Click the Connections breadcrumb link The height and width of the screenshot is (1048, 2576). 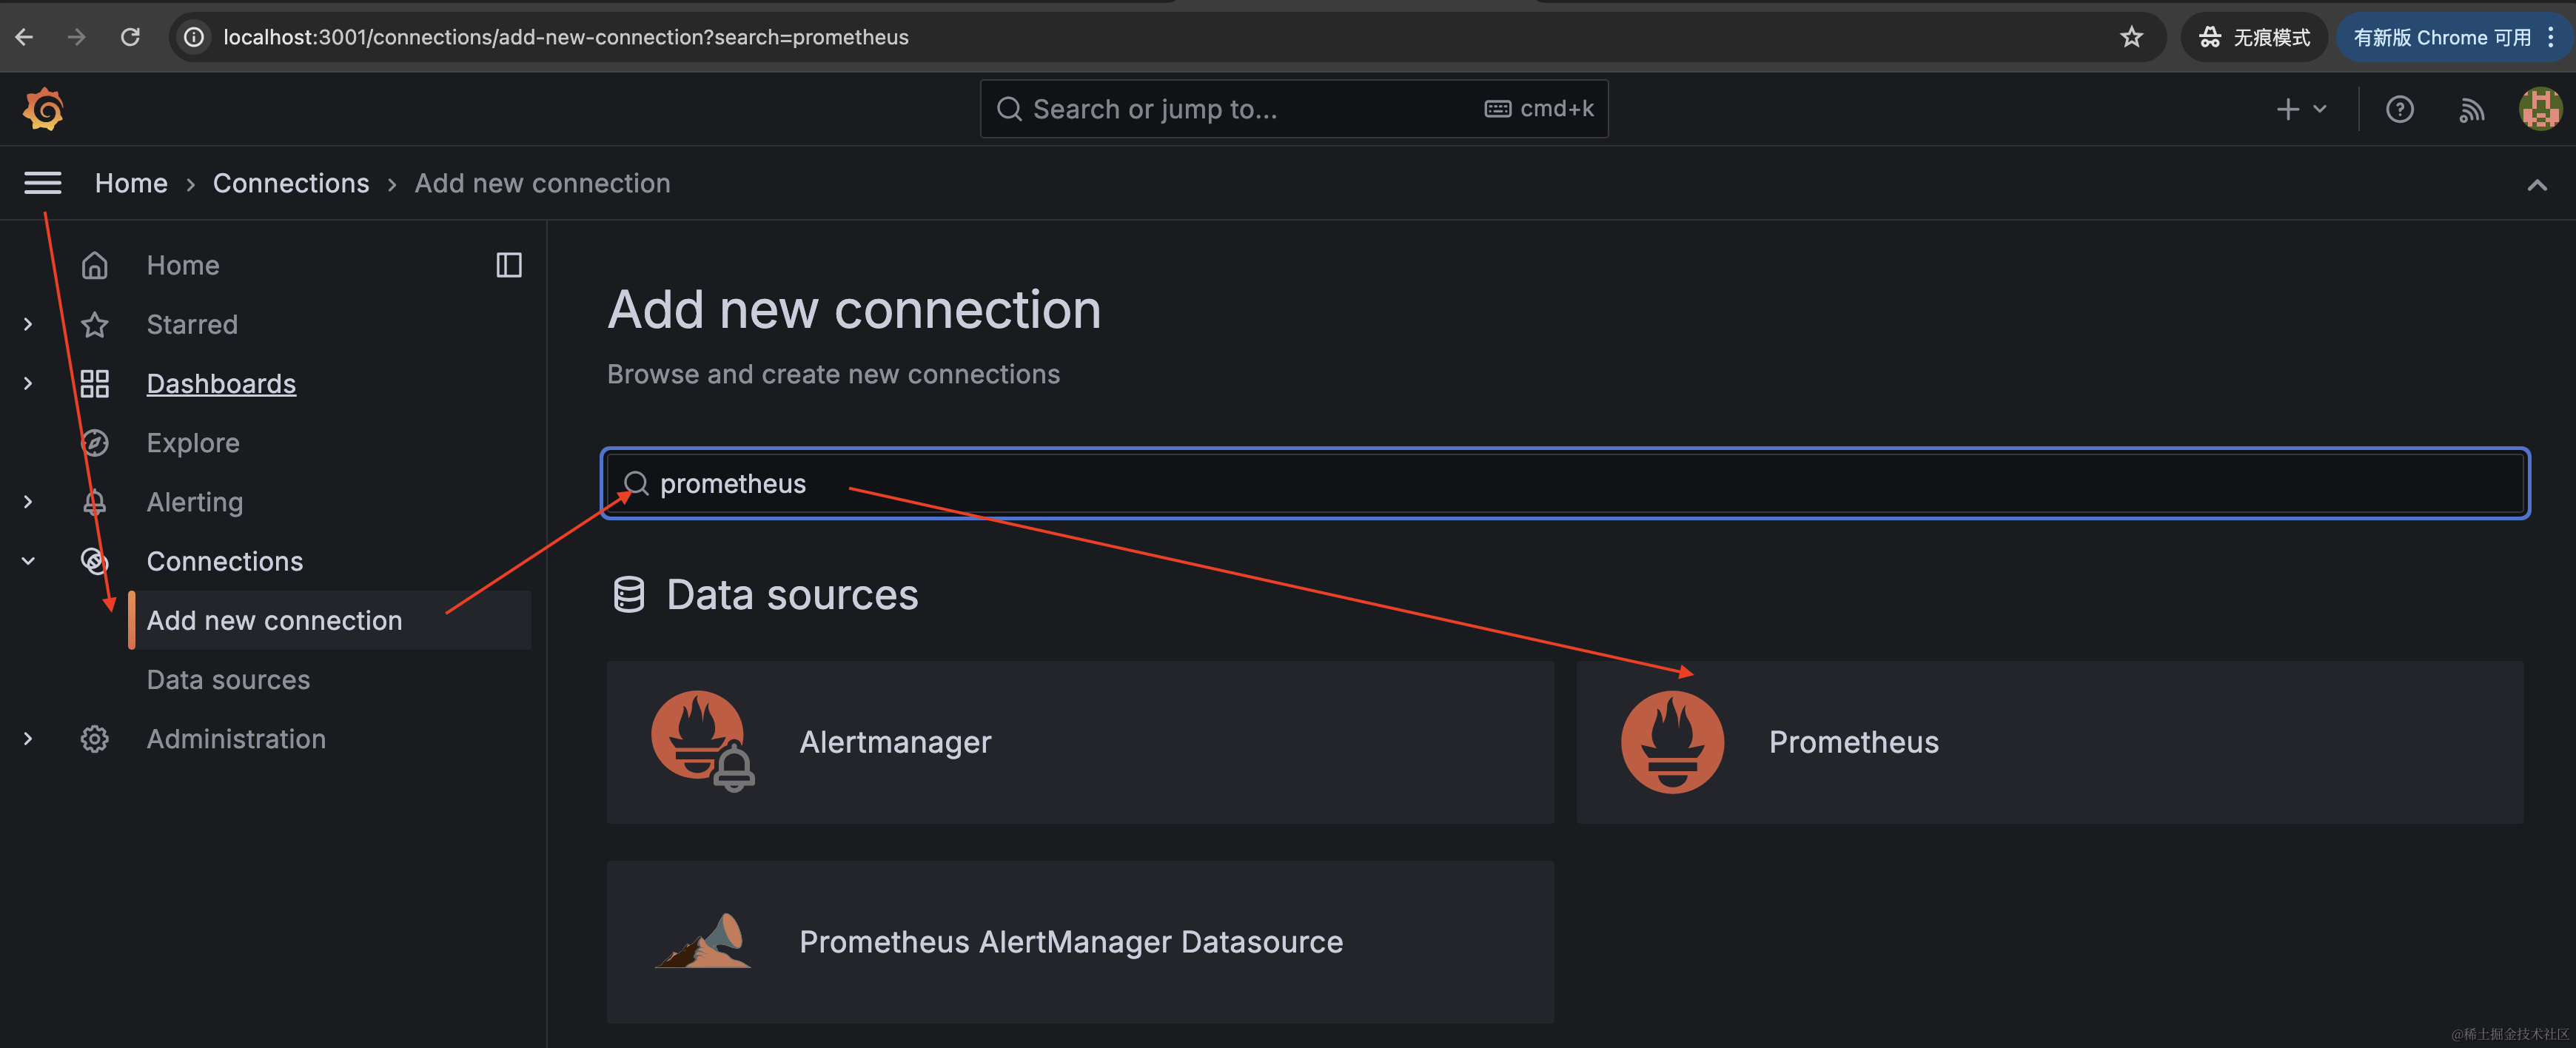click(x=291, y=183)
